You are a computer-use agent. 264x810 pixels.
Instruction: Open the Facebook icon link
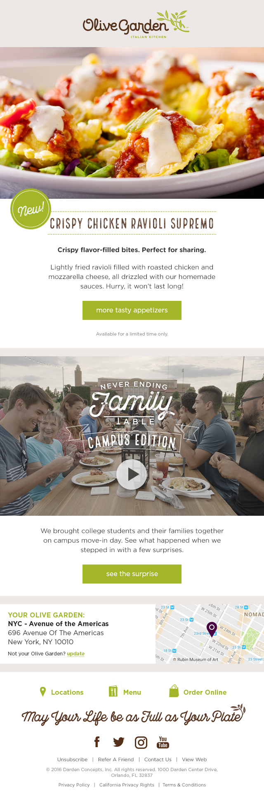coord(97,742)
